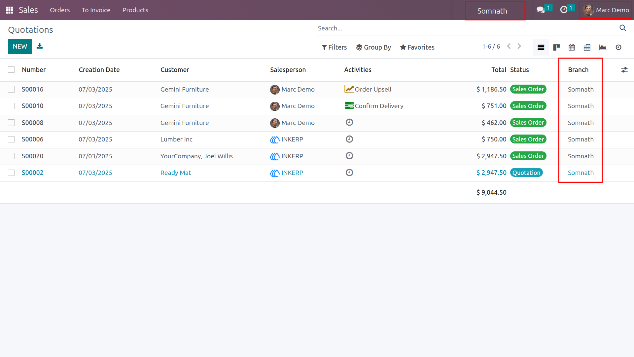The height and width of the screenshot is (357, 634).
Task: Open the Orders menu
Action: (60, 10)
